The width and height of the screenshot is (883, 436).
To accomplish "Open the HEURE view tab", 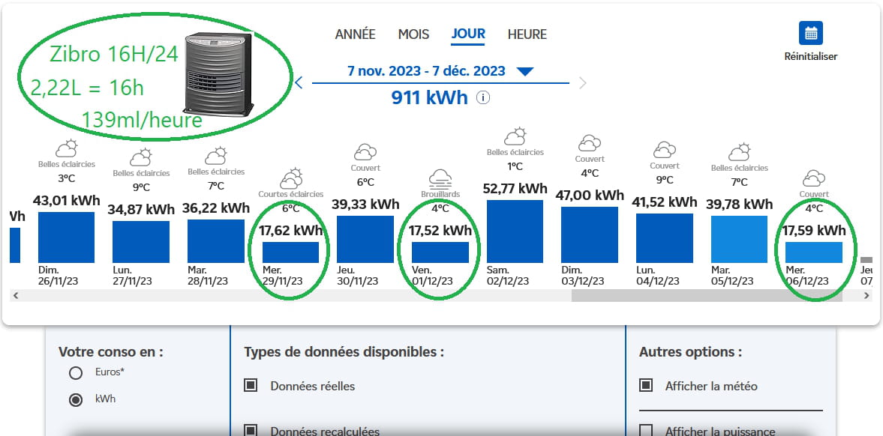I will 527,34.
